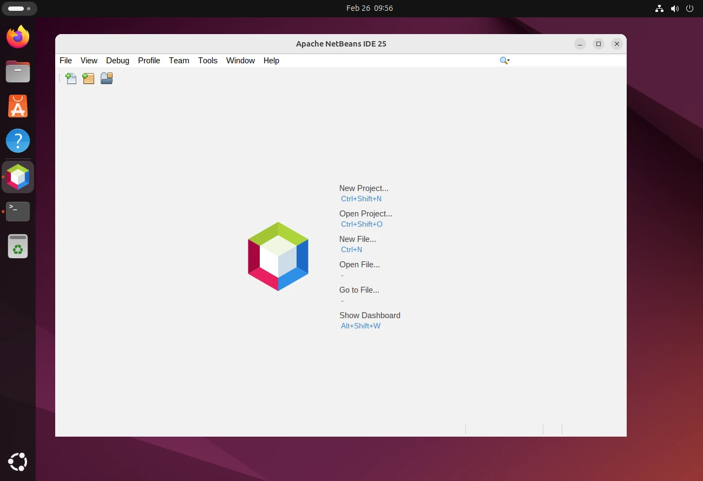The height and width of the screenshot is (481, 703).
Task: Click the New File toolbar icon
Action: [x=71, y=78]
